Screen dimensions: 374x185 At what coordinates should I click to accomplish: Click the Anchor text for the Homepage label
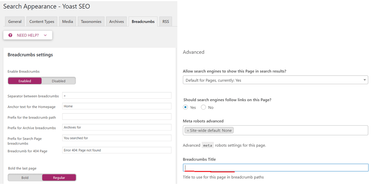[x=32, y=107]
